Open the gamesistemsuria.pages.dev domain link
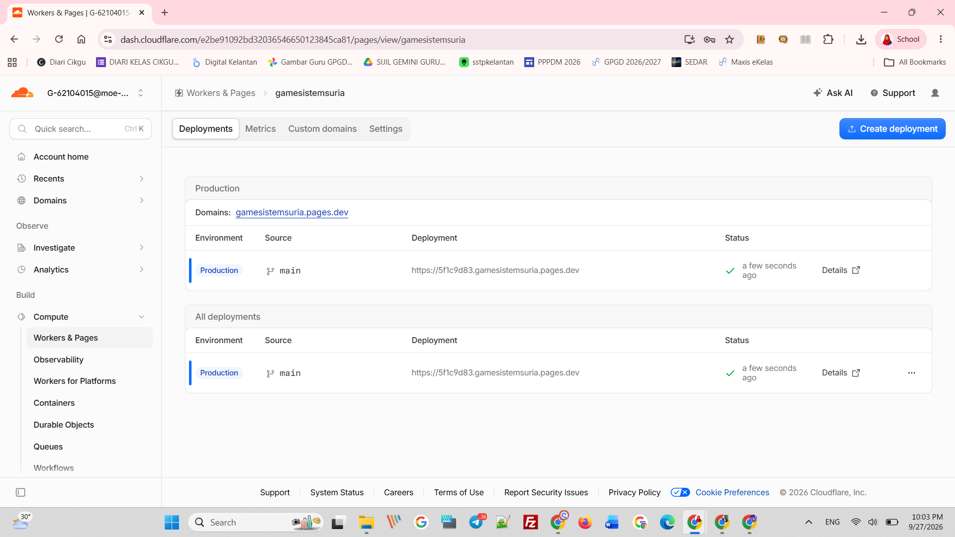 (x=292, y=212)
